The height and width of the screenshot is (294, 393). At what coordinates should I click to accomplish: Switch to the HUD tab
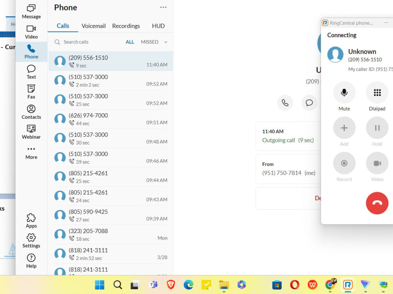click(158, 26)
